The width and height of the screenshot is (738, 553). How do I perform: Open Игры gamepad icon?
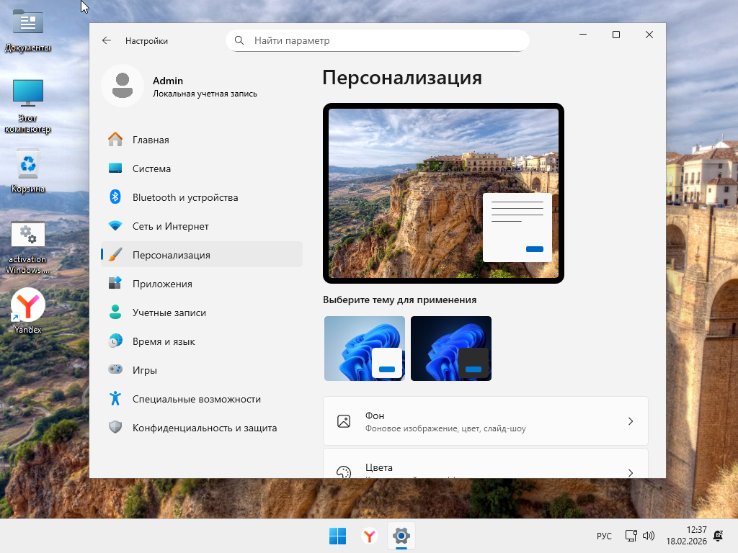[115, 370]
